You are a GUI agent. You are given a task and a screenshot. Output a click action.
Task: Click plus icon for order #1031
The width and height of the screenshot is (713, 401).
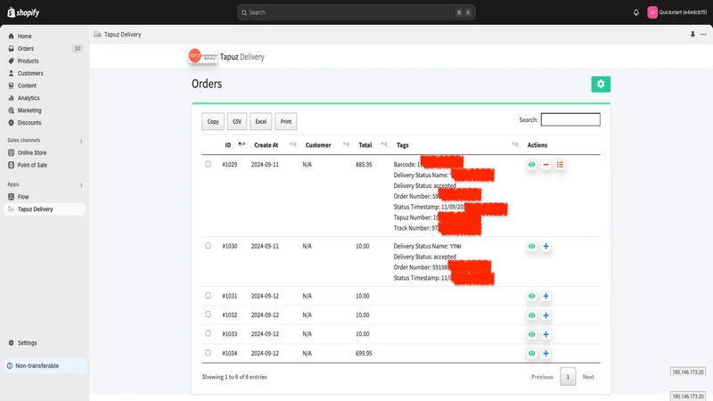tap(545, 296)
